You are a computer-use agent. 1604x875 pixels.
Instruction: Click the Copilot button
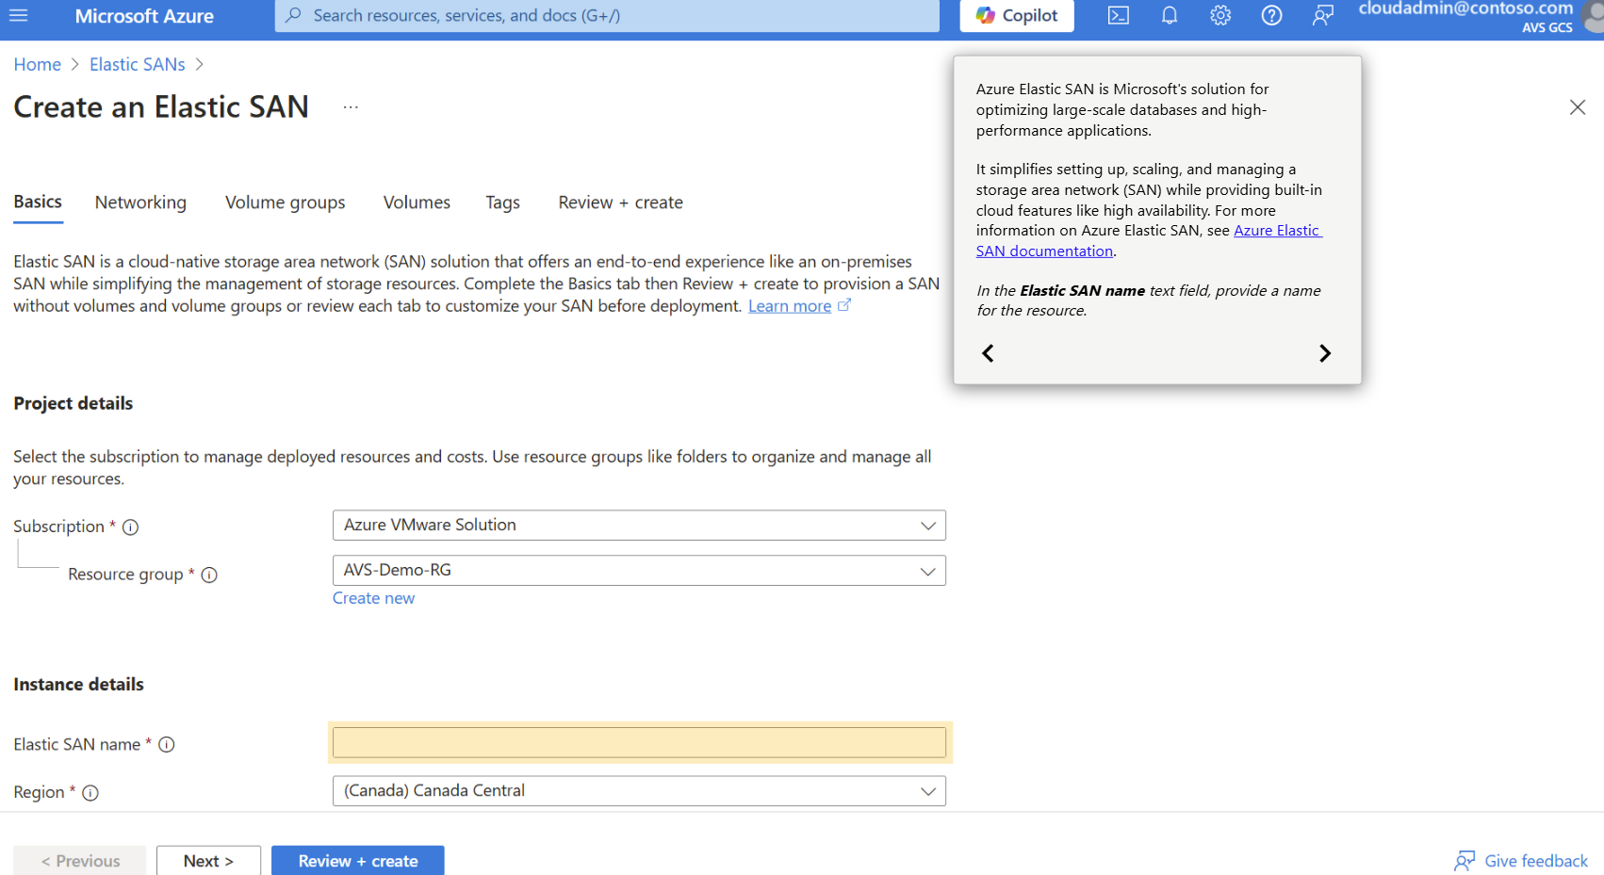[x=1017, y=15]
